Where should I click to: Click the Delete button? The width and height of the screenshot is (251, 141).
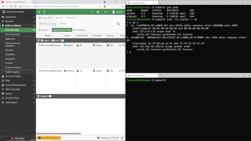71,18
